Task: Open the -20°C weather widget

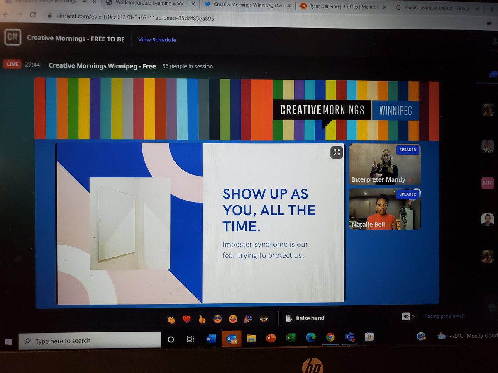Action: [x=467, y=336]
